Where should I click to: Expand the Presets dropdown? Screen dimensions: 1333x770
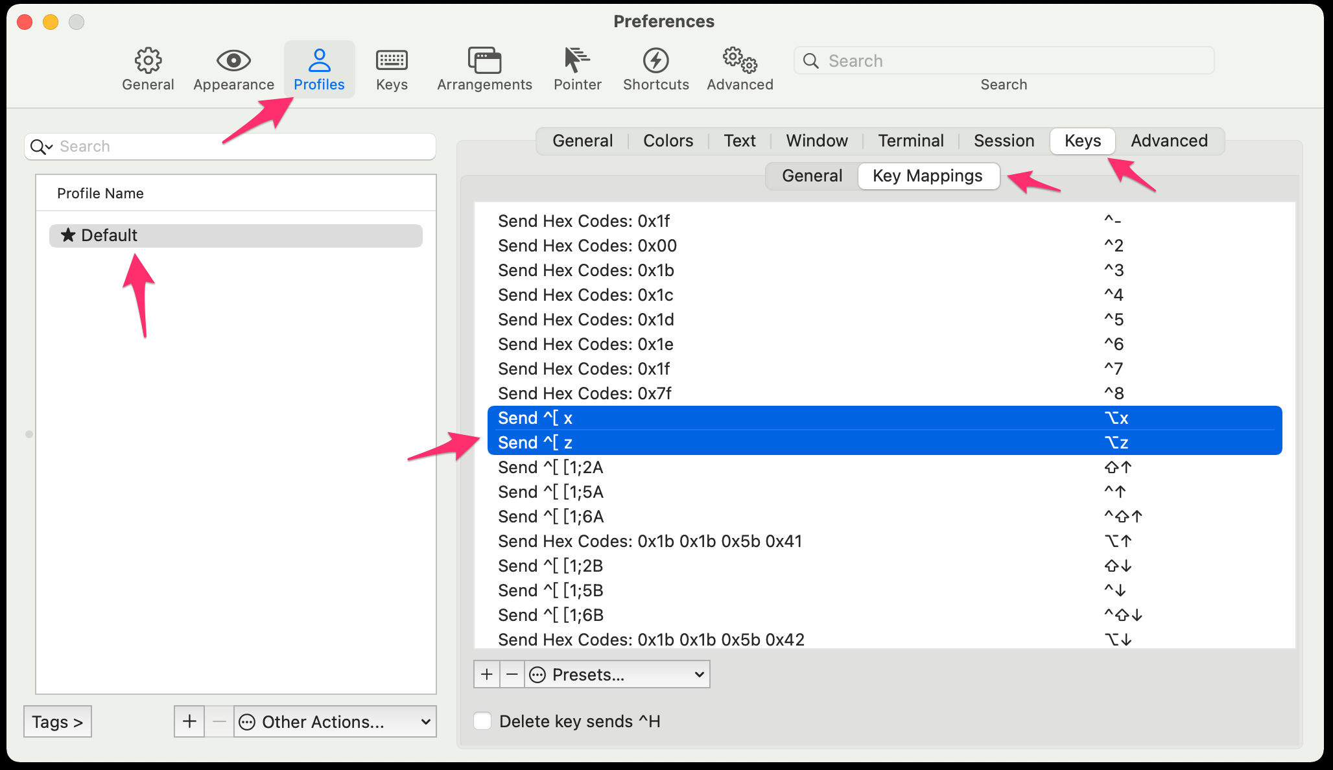(617, 675)
